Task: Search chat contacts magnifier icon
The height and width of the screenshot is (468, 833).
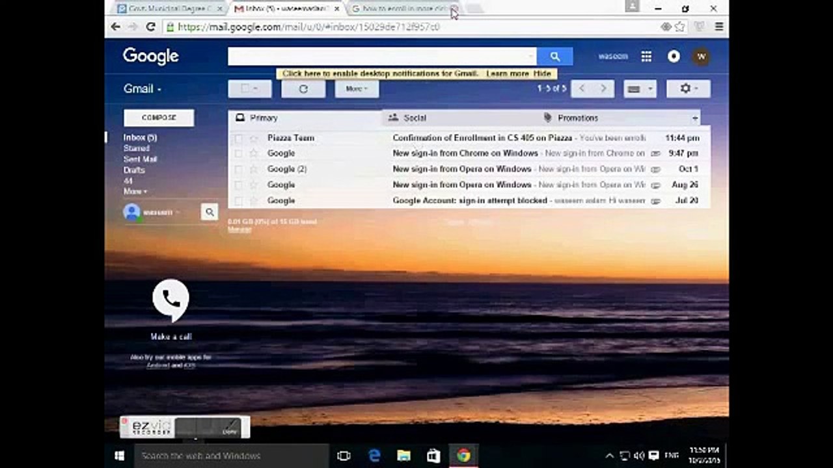Action: (x=210, y=212)
